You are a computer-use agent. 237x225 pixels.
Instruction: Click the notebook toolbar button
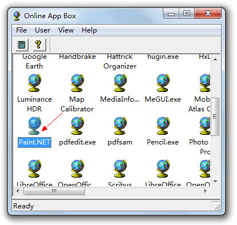pyautogui.click(x=22, y=45)
